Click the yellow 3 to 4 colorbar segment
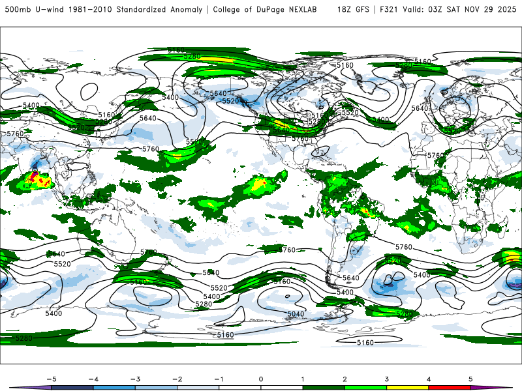This screenshot has height=391, width=522. (x=407, y=388)
